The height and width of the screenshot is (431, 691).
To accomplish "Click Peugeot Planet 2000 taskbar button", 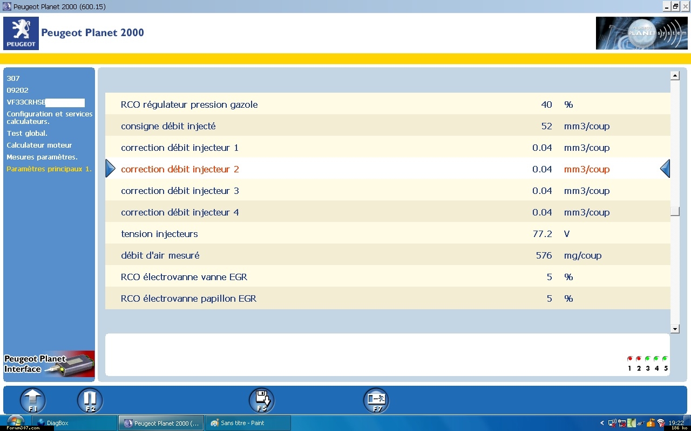I will click(x=161, y=423).
